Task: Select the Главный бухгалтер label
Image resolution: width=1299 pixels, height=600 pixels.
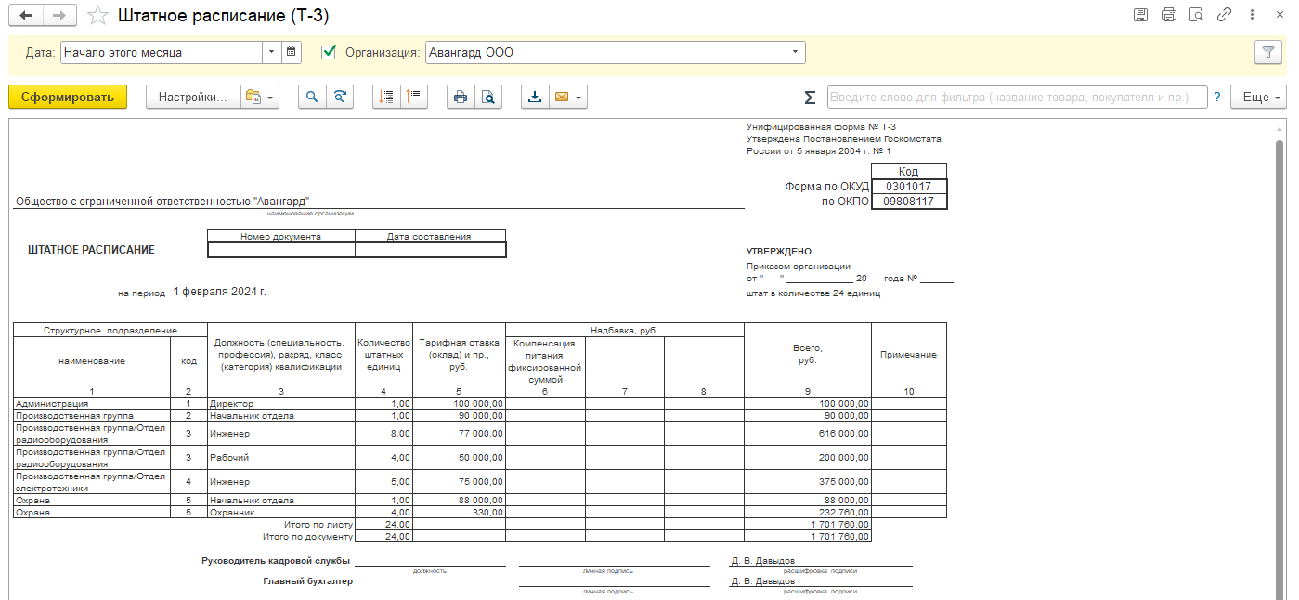Action: 308,581
